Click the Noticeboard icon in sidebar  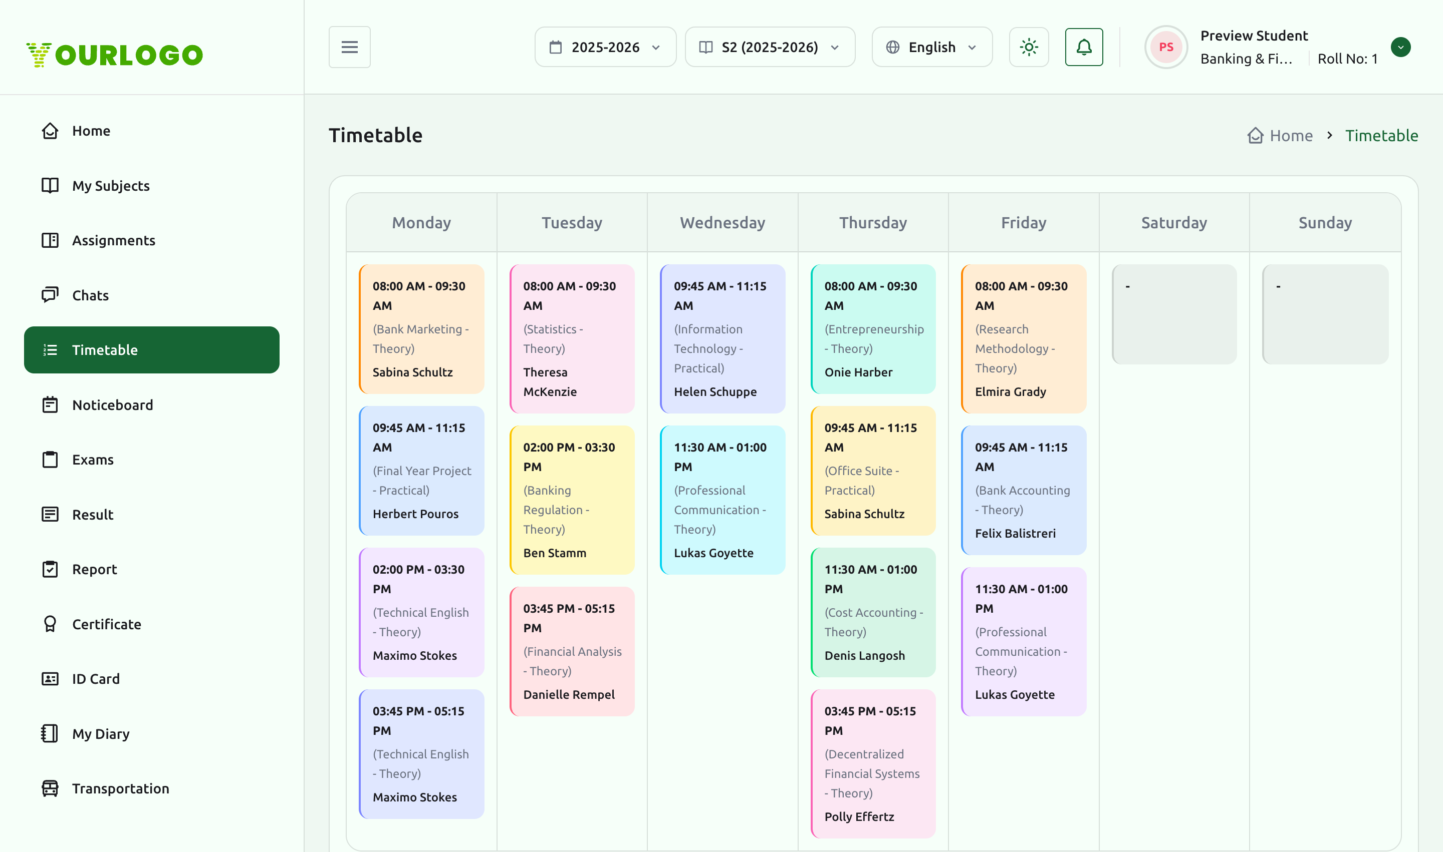click(50, 405)
